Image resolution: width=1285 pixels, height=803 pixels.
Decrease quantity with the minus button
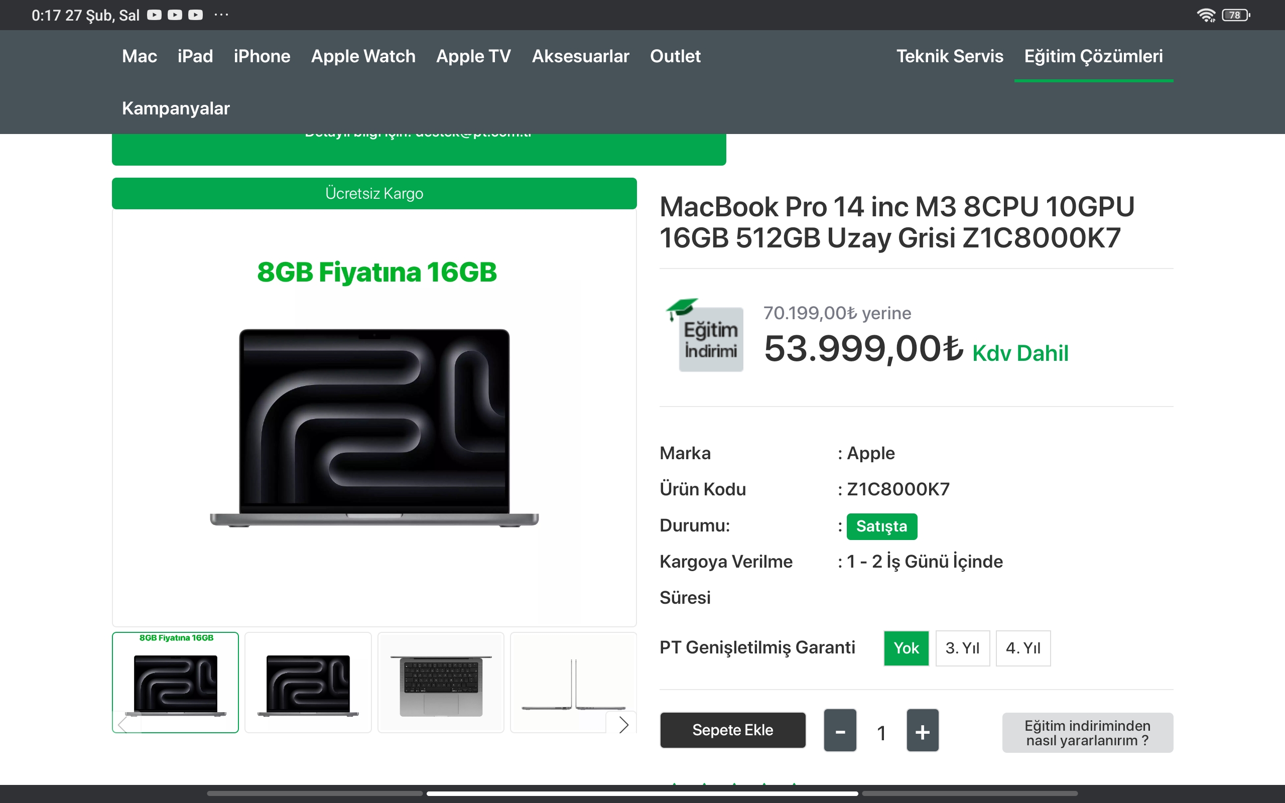(839, 732)
